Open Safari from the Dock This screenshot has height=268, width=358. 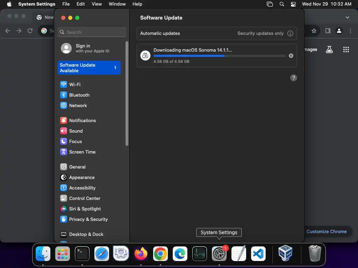pyautogui.click(x=102, y=254)
